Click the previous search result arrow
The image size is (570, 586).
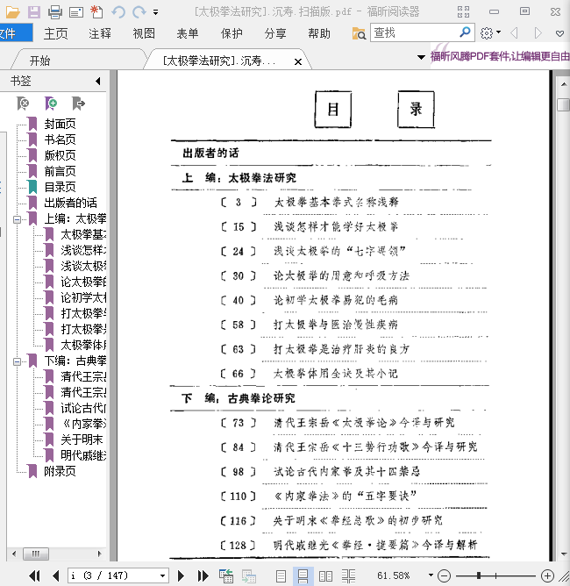tap(515, 33)
